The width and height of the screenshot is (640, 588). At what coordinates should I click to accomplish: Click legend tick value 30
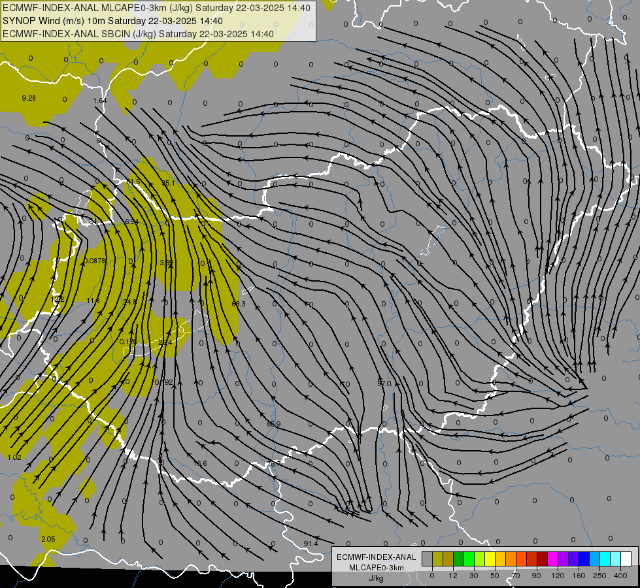pyautogui.click(x=474, y=576)
